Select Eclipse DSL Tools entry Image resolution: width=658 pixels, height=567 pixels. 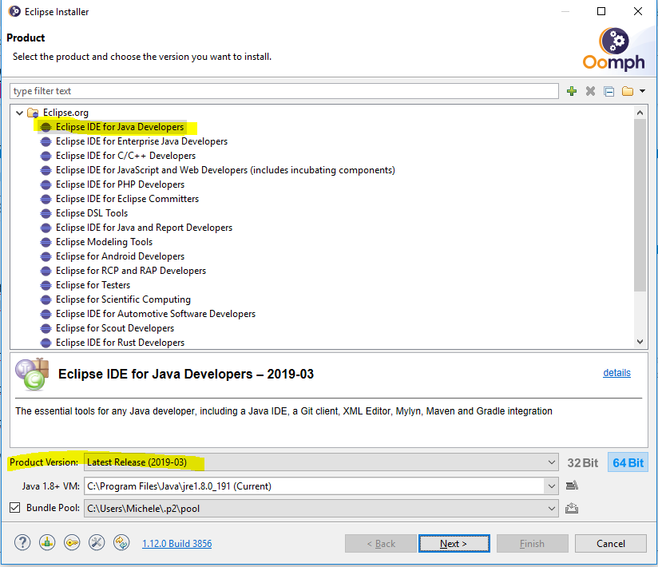(92, 213)
